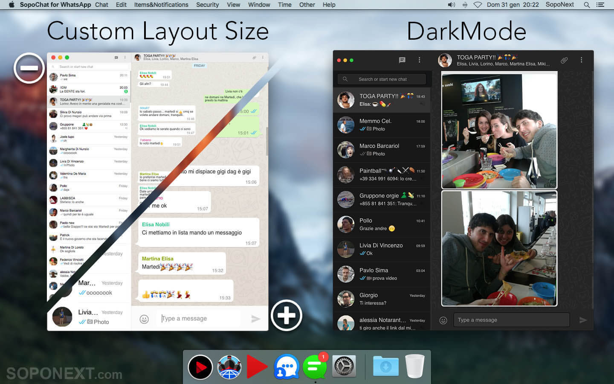Open the three-dot menu in the dark chat header
Viewport: 614px width, 384px height.
click(581, 60)
